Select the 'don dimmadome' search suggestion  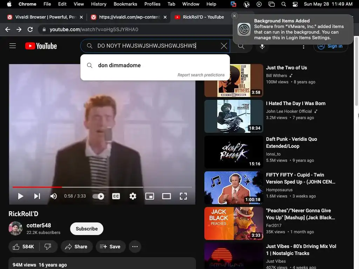click(155, 65)
